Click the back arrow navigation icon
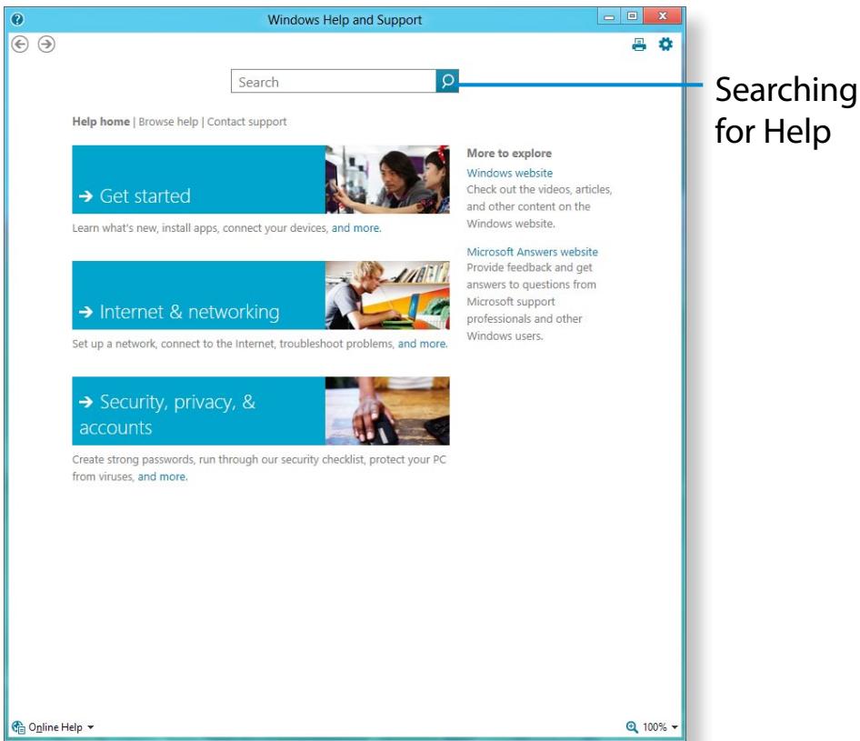The height and width of the screenshot is (741, 860). [x=19, y=44]
